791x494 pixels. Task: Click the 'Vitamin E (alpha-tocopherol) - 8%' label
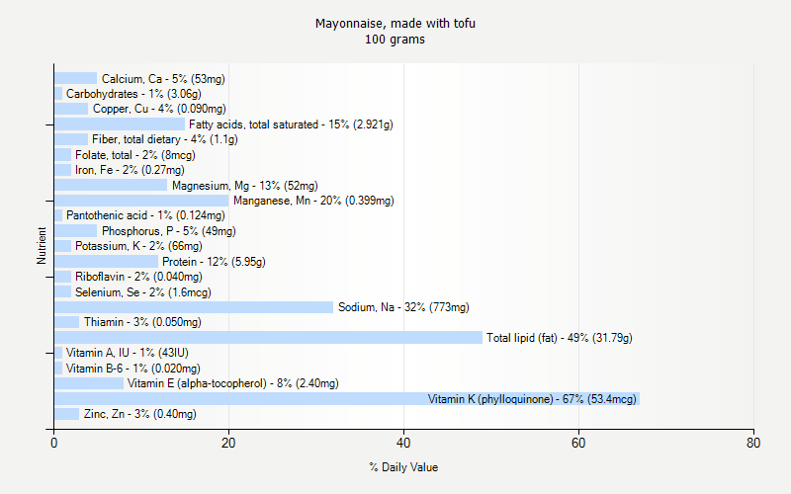pos(233,383)
